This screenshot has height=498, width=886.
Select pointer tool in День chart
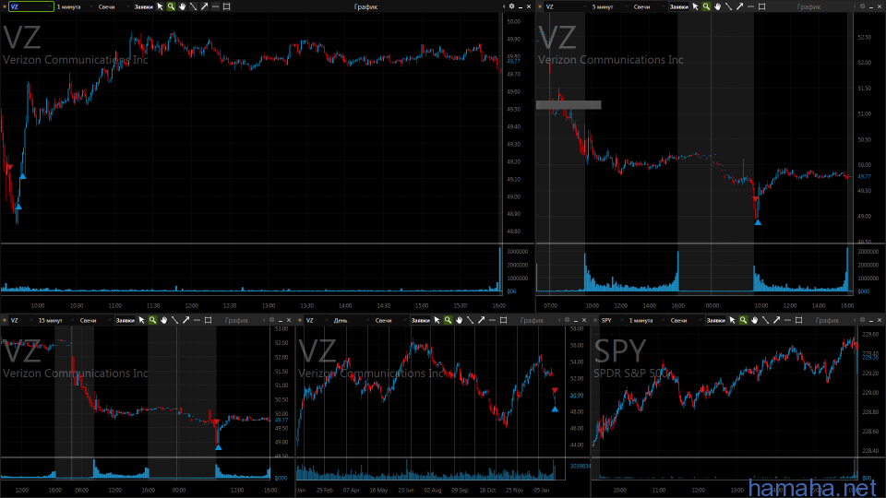(437, 320)
